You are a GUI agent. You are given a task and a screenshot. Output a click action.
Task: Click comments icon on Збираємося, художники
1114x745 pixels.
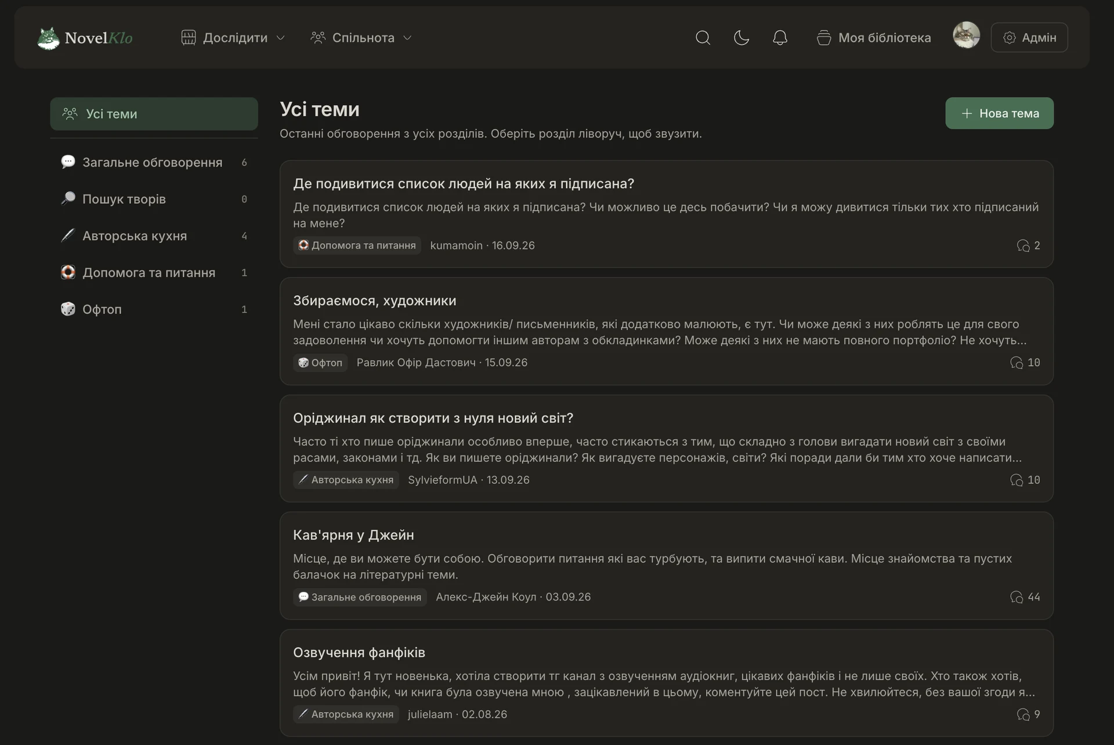(x=1016, y=363)
